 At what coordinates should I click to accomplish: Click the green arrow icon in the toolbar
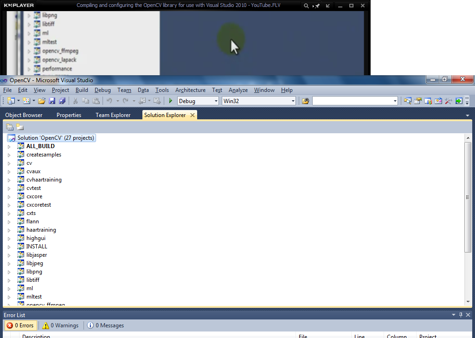459,101
